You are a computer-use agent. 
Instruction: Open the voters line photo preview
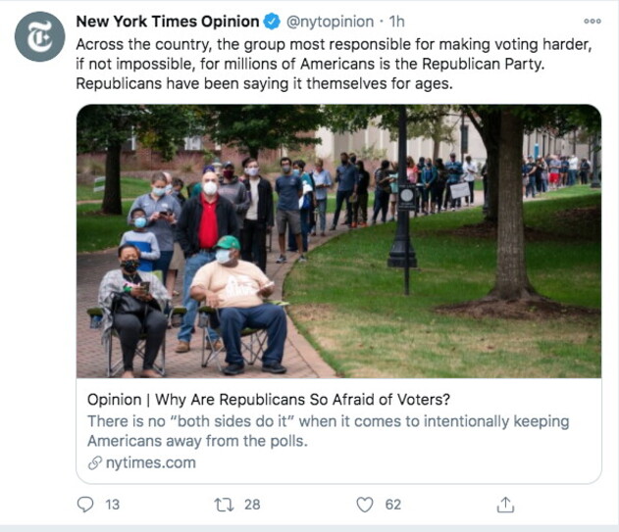coord(338,241)
